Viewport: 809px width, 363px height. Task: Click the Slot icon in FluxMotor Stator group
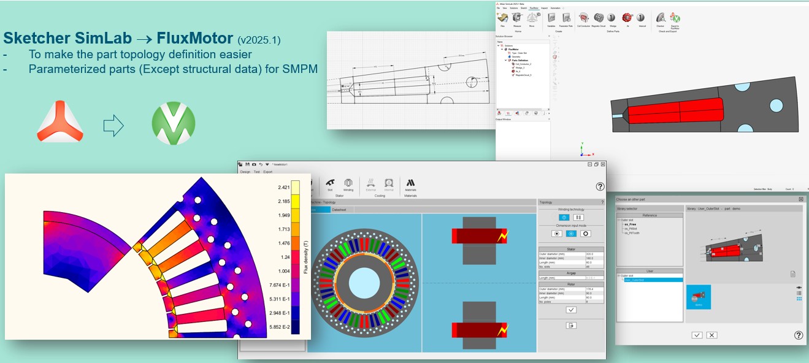point(330,183)
